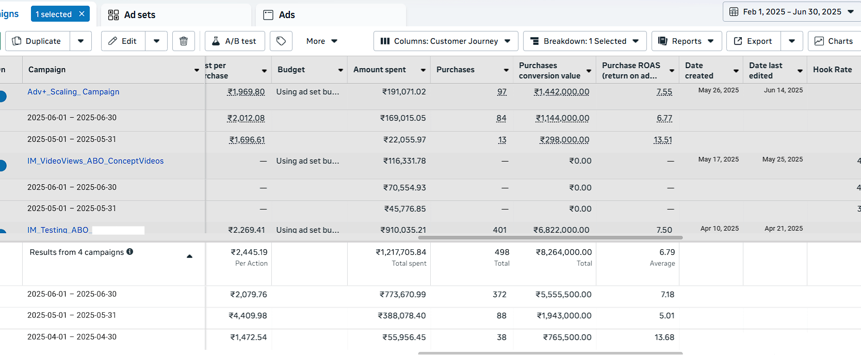Open Charts view

click(x=834, y=41)
